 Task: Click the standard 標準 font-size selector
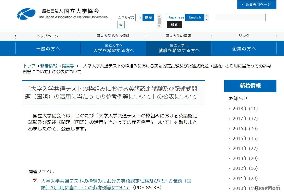148,17
